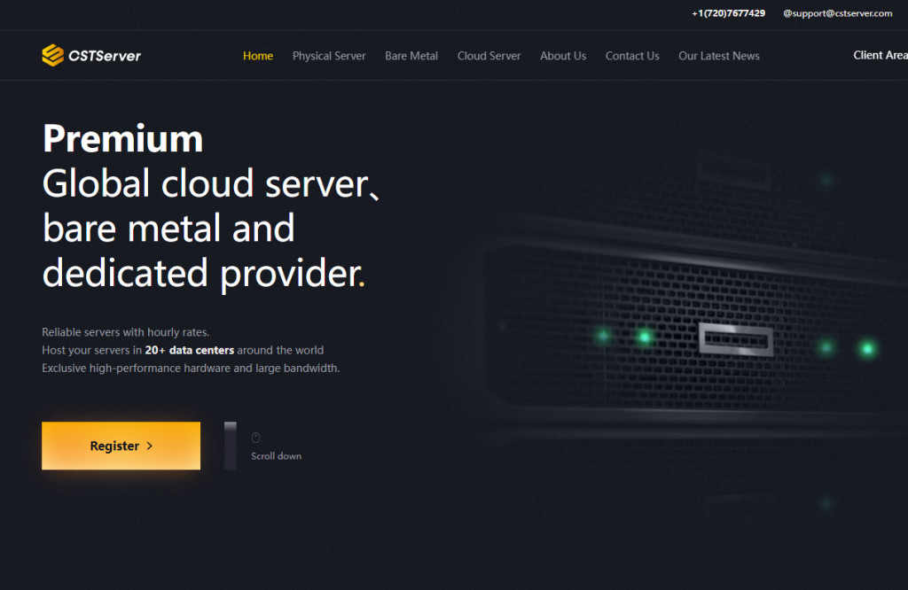Screen dimensions: 908x590
Task: Click the "Global cloud server" heading line
Action: click(x=211, y=183)
